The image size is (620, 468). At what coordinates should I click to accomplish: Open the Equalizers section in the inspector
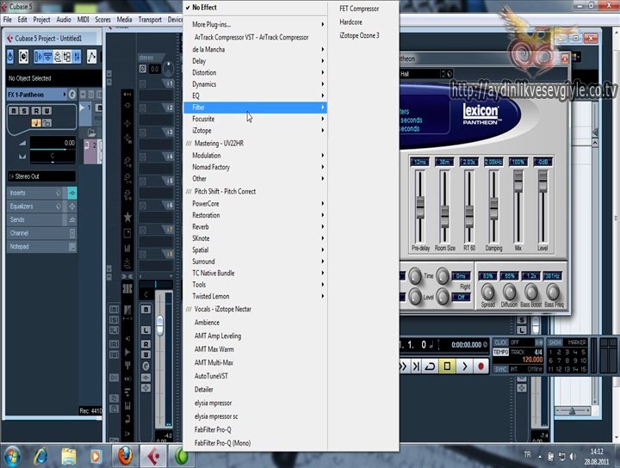point(35,206)
